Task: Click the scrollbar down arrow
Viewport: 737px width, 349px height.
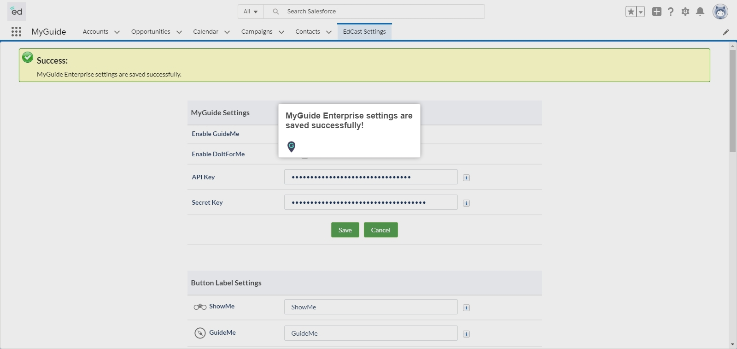Action: [x=732, y=345]
